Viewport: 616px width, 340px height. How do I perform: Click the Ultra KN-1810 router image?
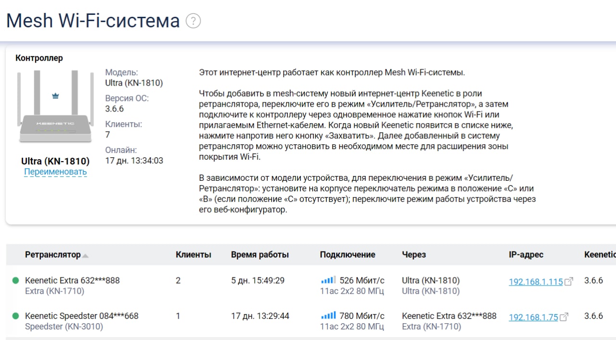pyautogui.click(x=55, y=106)
